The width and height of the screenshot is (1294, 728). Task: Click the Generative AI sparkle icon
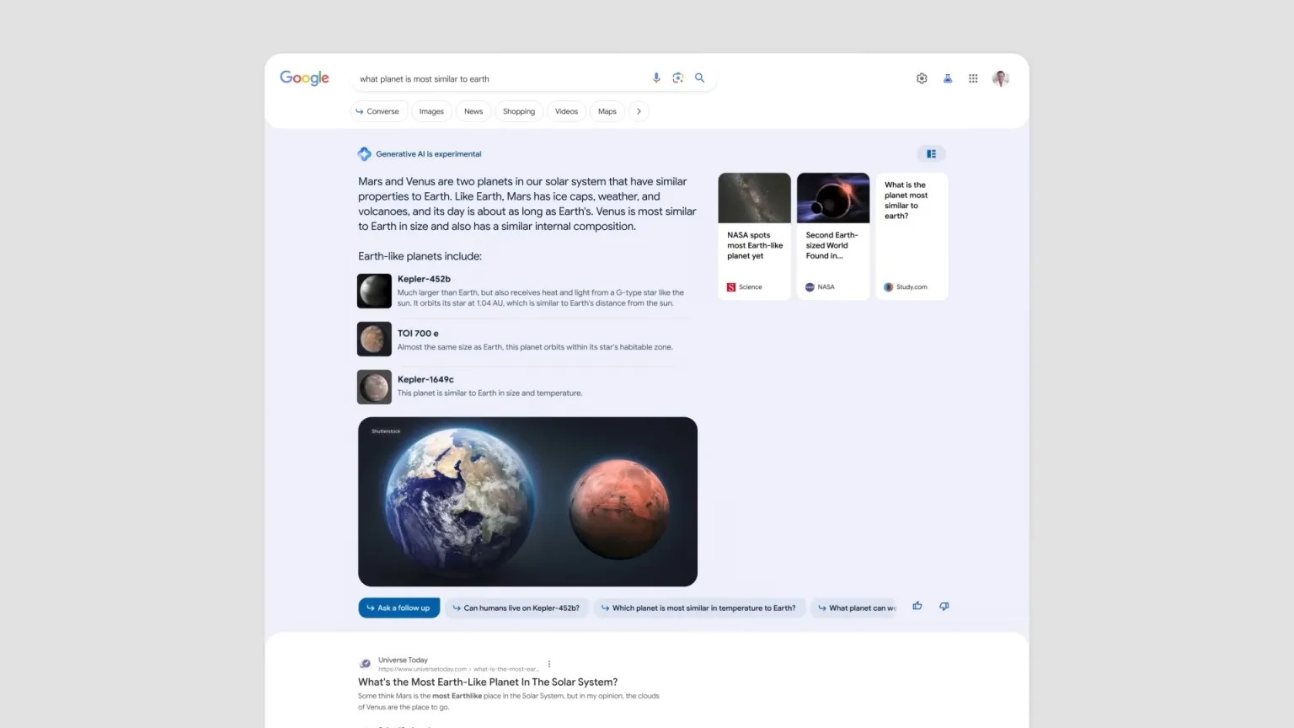[365, 153]
